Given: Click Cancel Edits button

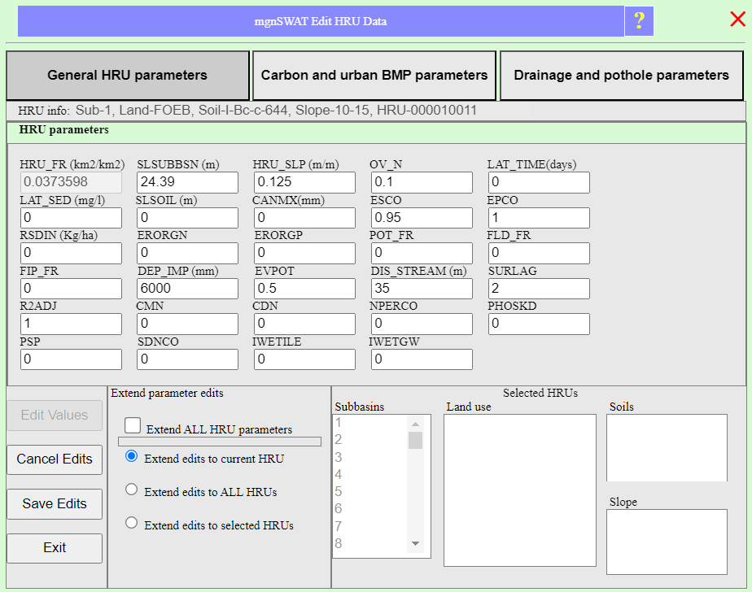Looking at the screenshot, I should 55,459.
